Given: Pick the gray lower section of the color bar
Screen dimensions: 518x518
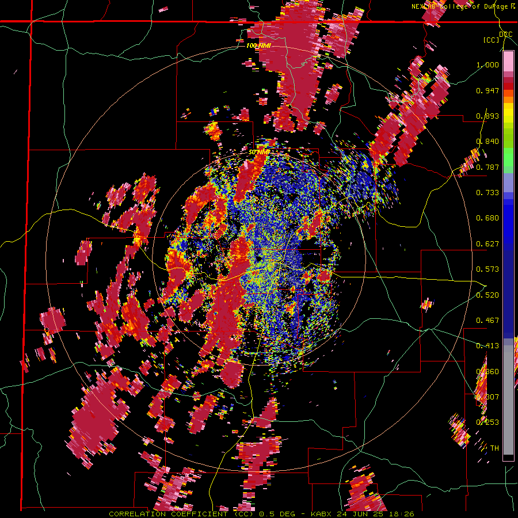Looking at the screenshot, I should point(508,400).
